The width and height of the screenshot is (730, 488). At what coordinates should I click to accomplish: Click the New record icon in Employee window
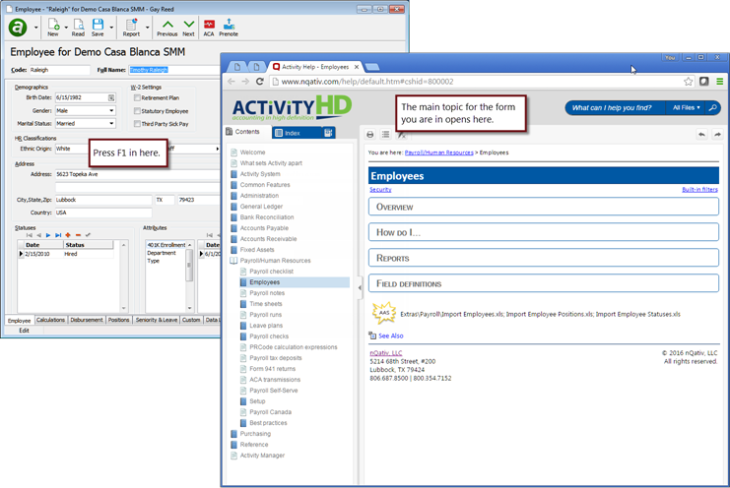[53, 28]
